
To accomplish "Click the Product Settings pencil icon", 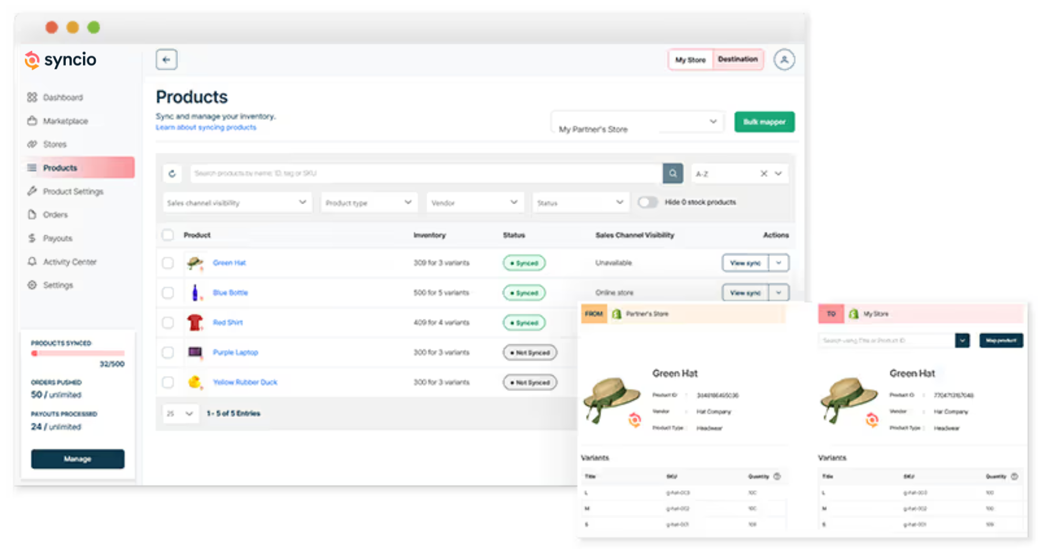I will pos(32,191).
